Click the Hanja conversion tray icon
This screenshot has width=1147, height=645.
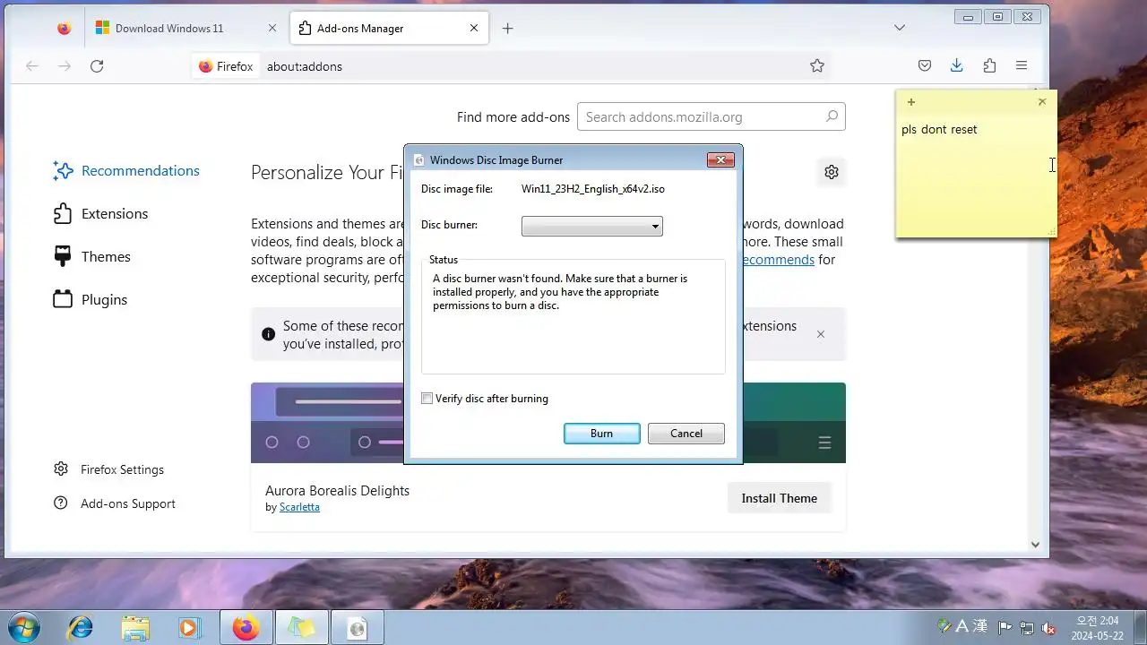coord(980,627)
